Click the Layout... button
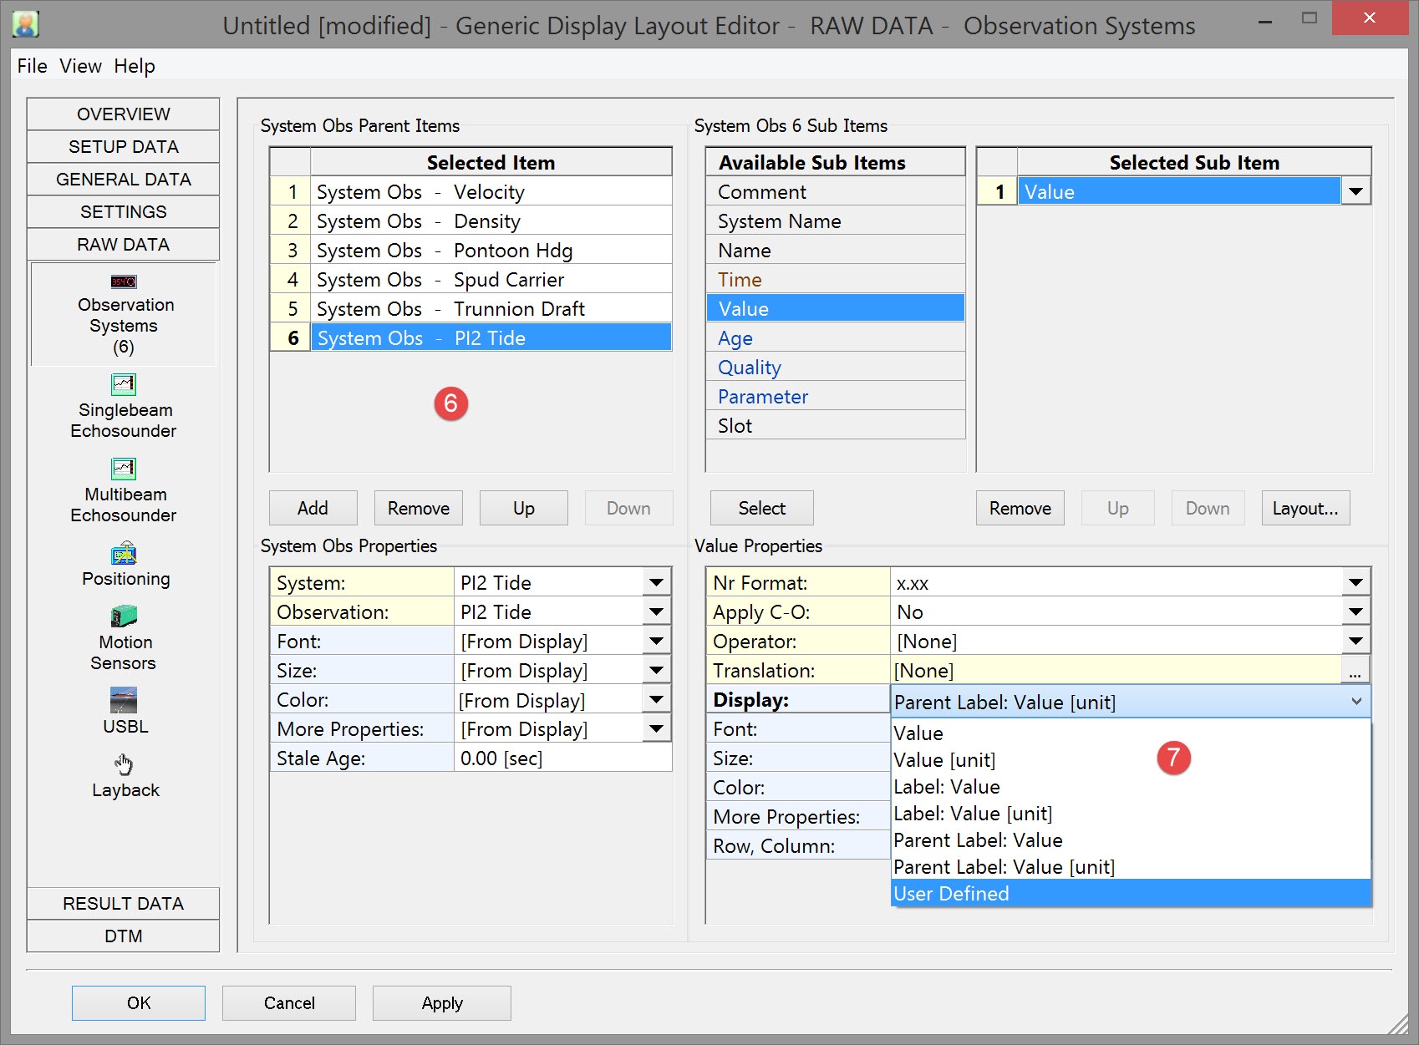Viewport: 1419px width, 1045px height. (x=1305, y=508)
